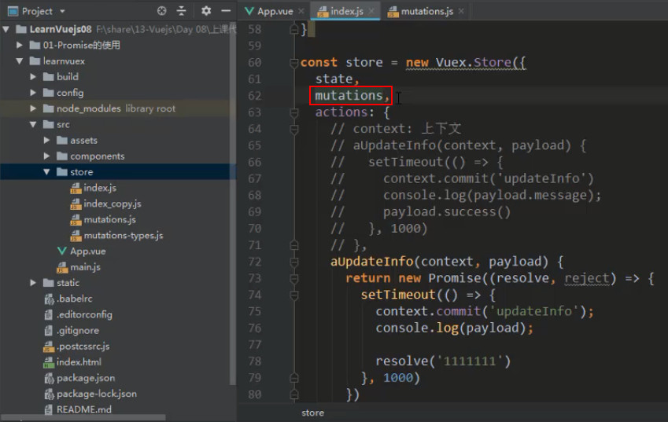668x422 pixels.
Task: Open package-lock.json file
Action: pos(97,394)
